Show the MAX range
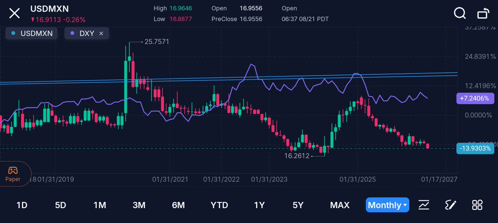 click(x=340, y=205)
